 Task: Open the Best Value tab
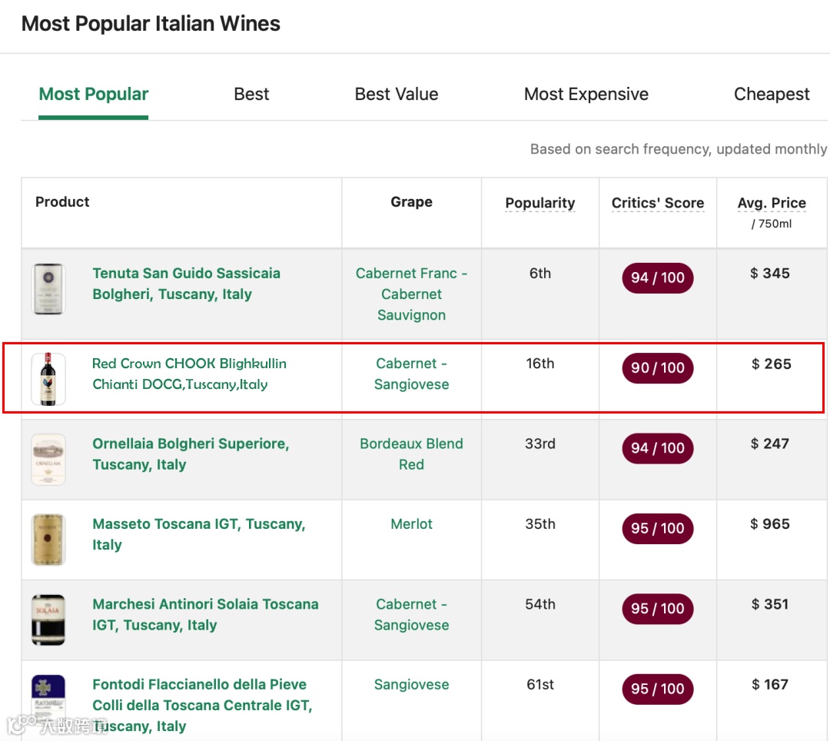397,95
